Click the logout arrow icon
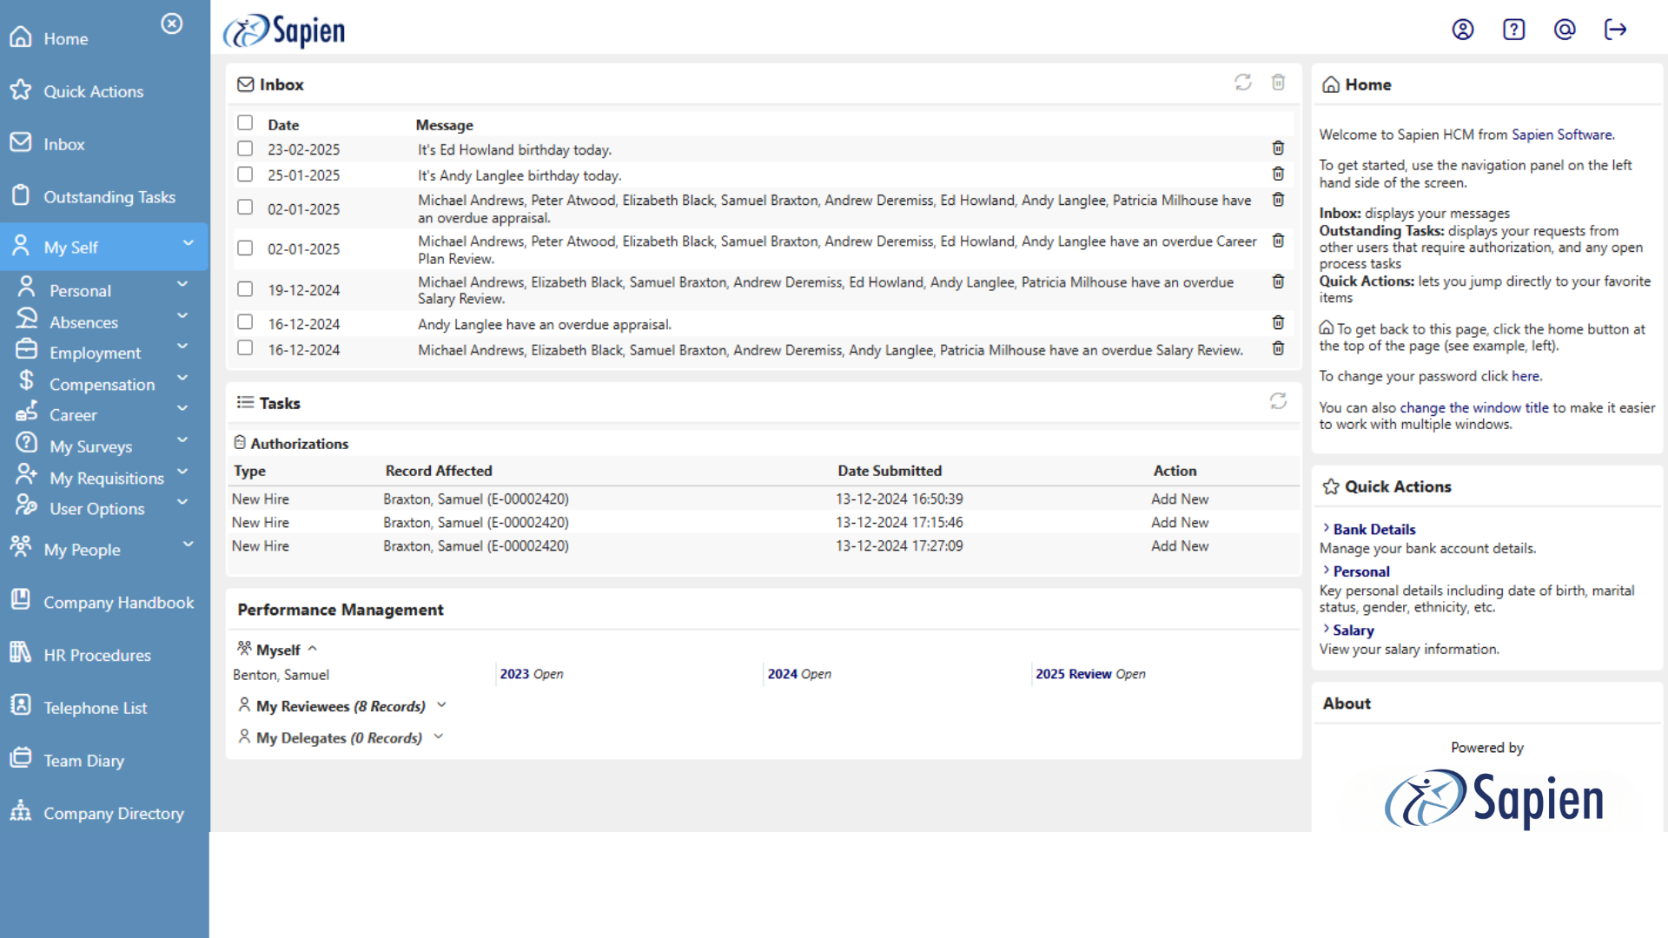 click(x=1615, y=30)
